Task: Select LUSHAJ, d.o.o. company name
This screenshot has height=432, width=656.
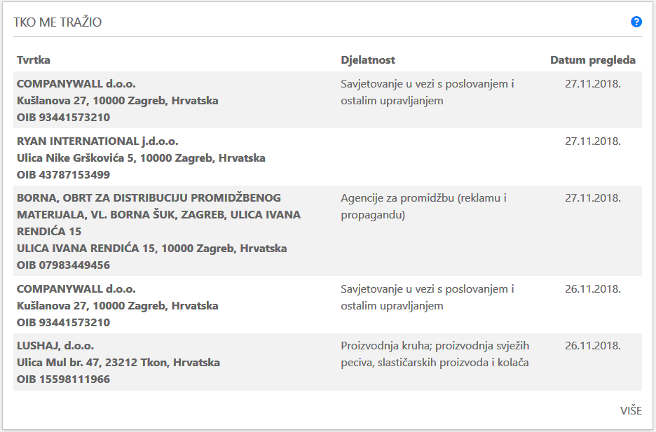Action: tap(55, 346)
